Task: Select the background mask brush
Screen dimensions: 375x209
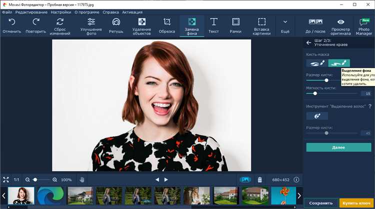Action: tap(339, 63)
